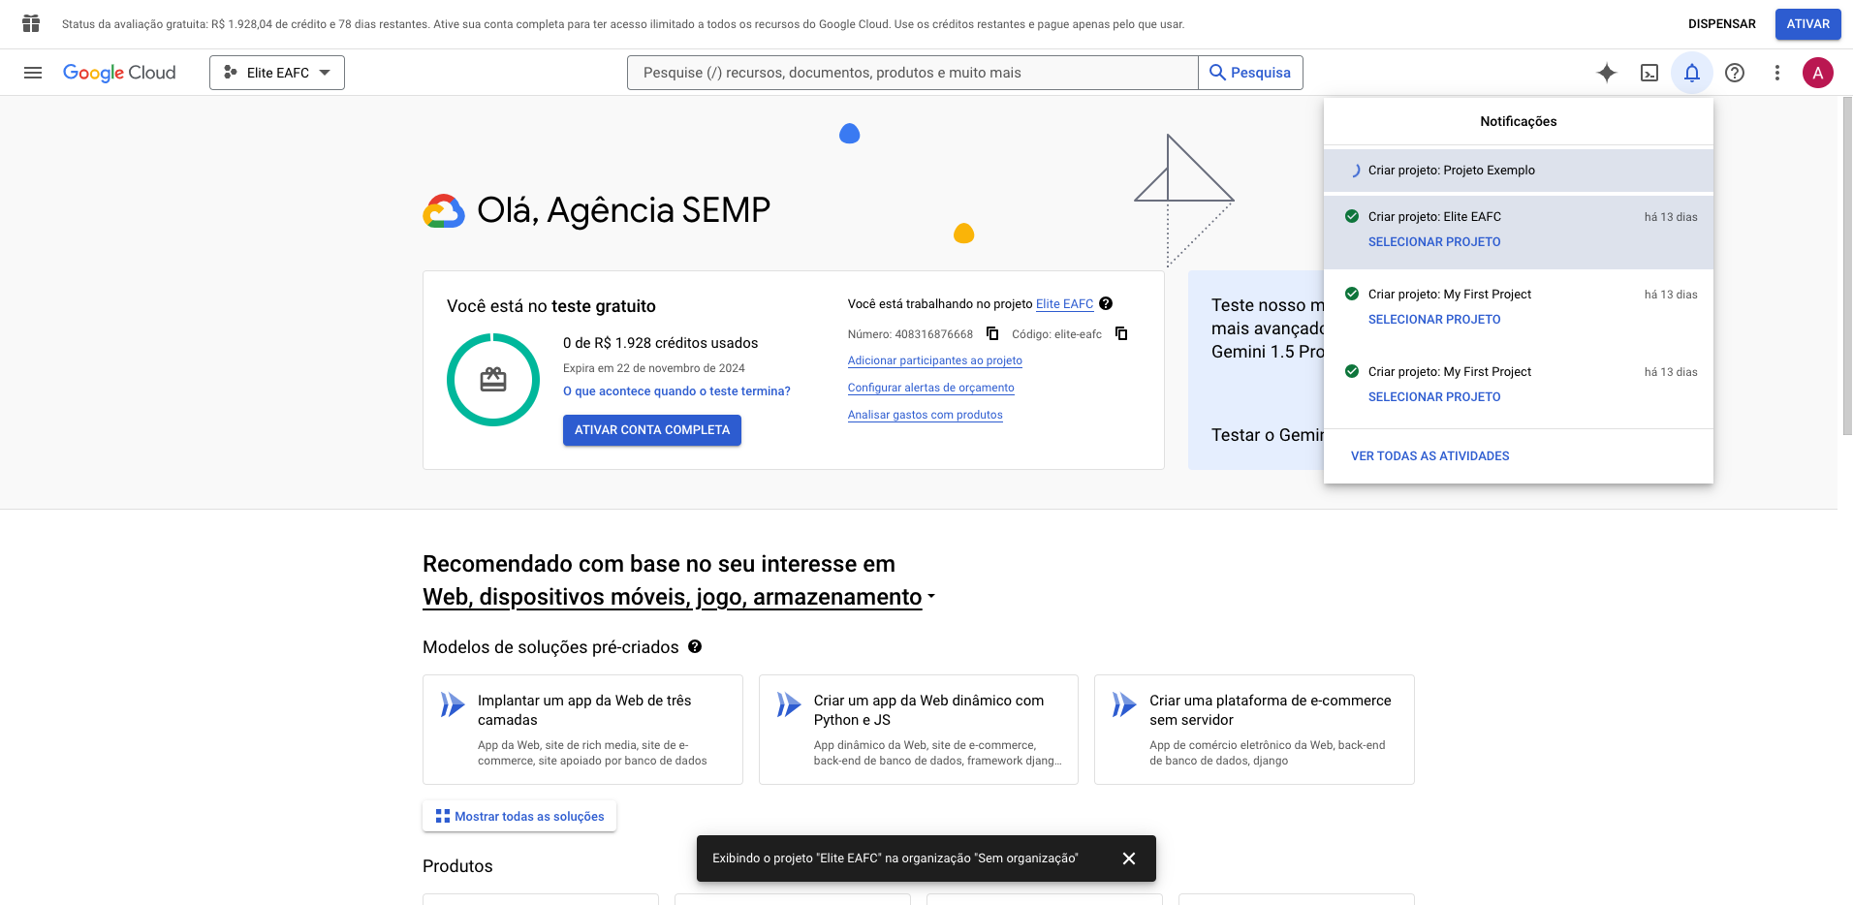Click icon of e-commerce platform card

pos(1124,704)
